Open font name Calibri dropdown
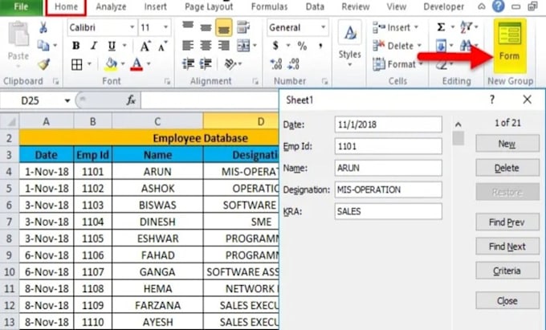 click(x=132, y=27)
